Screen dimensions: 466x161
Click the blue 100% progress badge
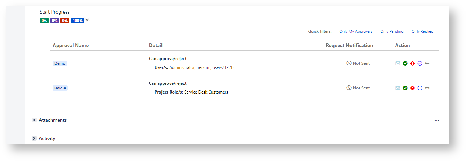point(77,21)
